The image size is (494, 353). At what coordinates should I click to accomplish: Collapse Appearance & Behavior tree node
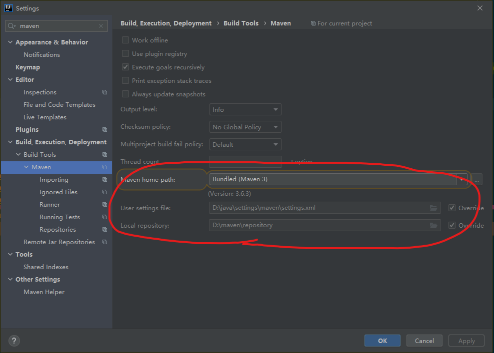pyautogui.click(x=10, y=42)
